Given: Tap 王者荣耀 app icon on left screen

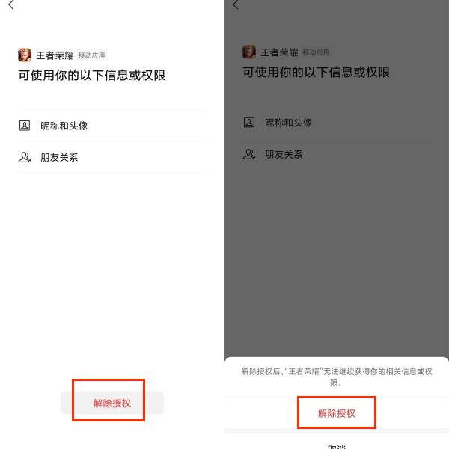Looking at the screenshot, I should (x=25, y=55).
